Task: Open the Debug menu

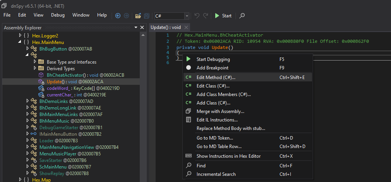Action: click(58, 15)
